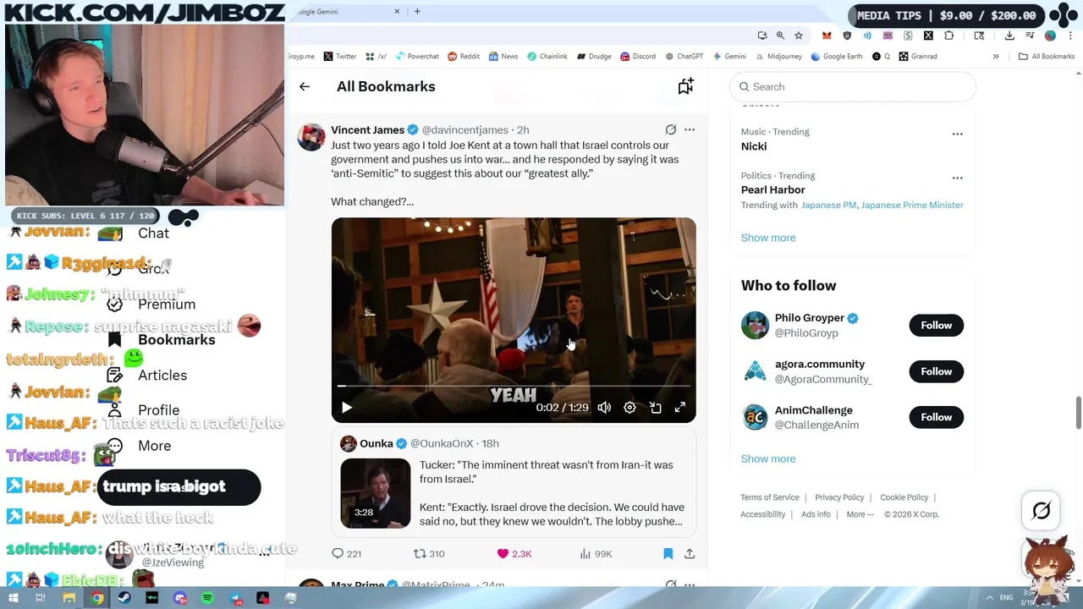This screenshot has height=609, width=1083.
Task: Follow agora.community
Action: (x=936, y=371)
